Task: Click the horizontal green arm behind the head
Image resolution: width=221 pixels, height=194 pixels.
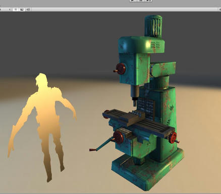Action: pos(163,69)
